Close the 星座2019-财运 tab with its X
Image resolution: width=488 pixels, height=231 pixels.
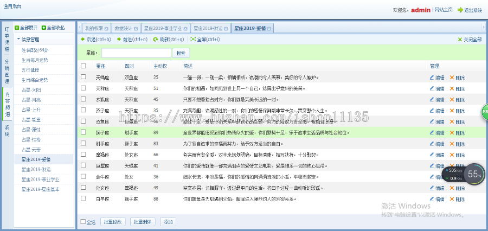click(x=226, y=29)
